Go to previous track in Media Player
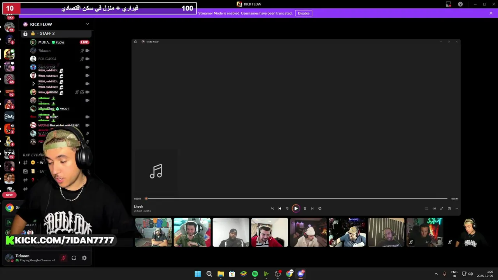498x280 pixels. pos(279,208)
